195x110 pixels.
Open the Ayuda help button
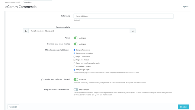pos(186,6)
